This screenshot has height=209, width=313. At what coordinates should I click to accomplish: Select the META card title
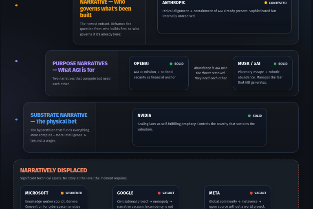coord(214,193)
